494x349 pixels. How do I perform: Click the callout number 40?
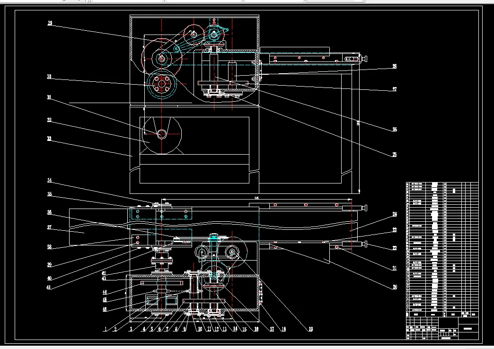click(x=50, y=279)
